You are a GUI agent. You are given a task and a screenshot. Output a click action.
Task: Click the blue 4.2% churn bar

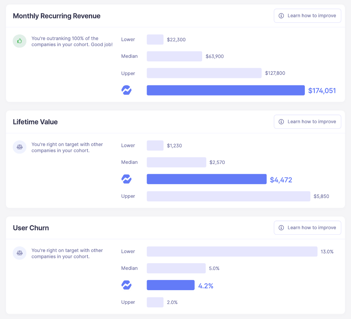(171, 285)
